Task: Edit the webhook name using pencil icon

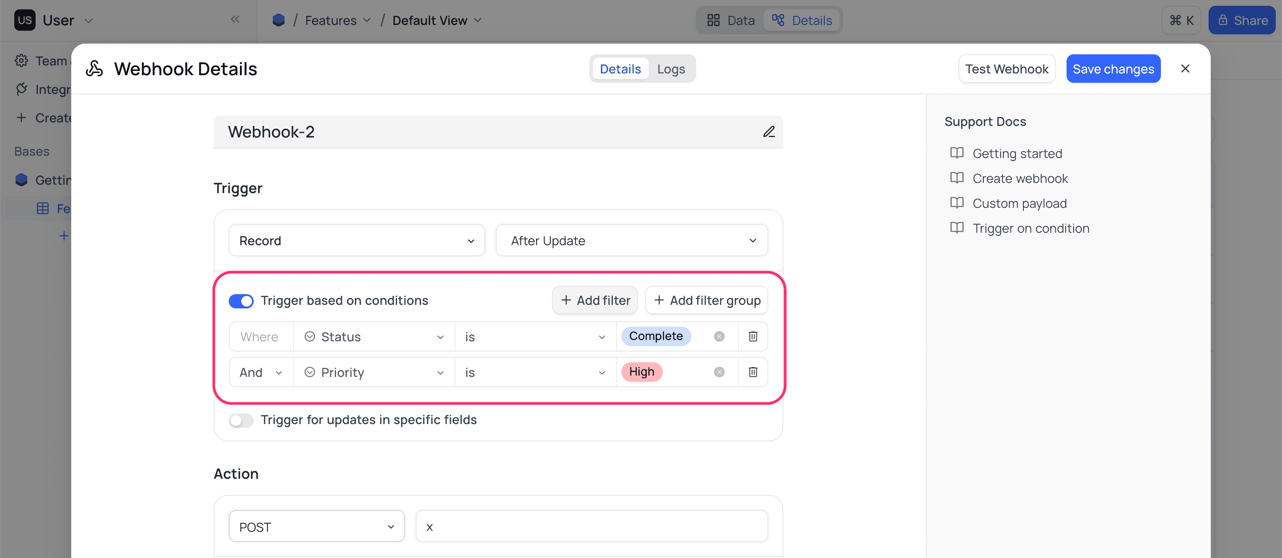Action: [x=769, y=132]
